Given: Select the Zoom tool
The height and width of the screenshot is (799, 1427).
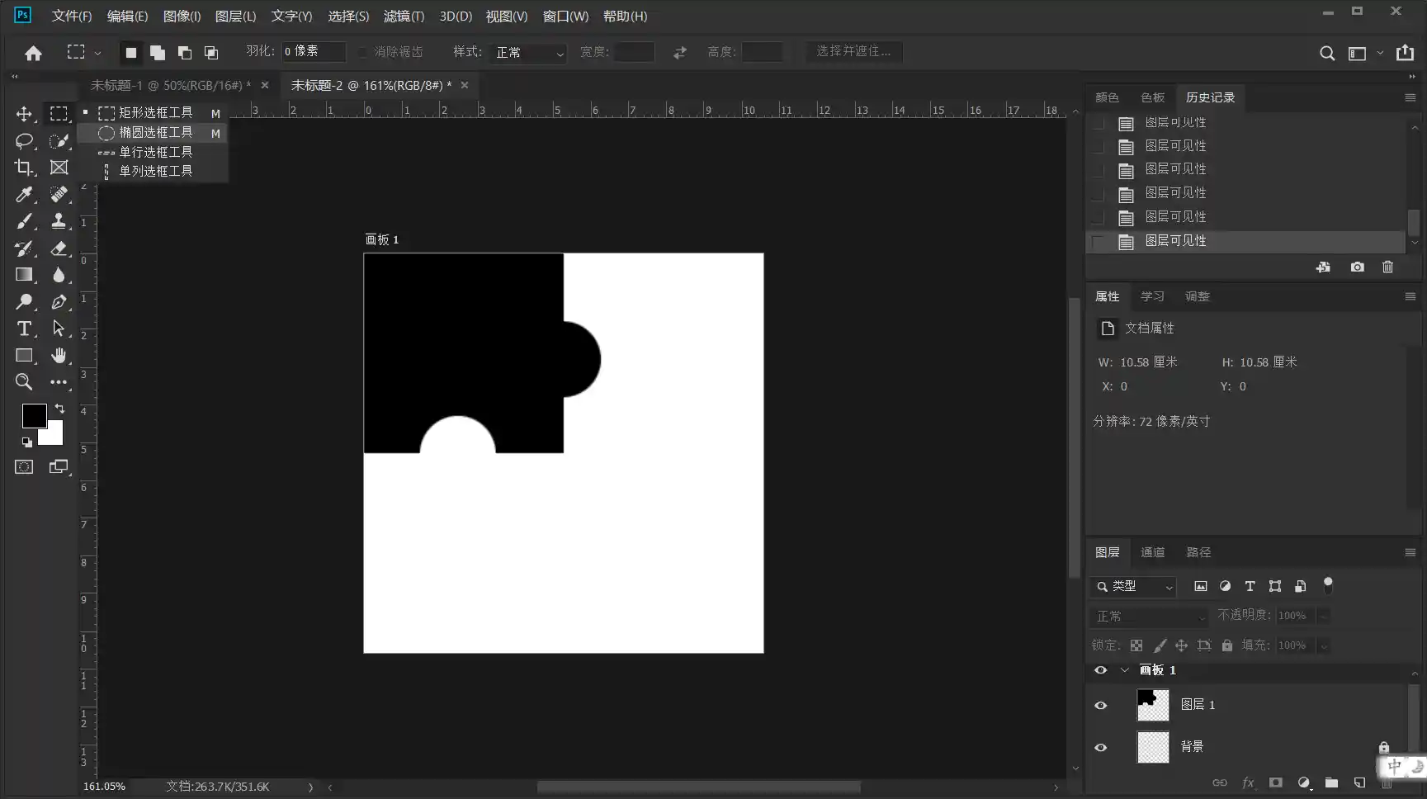Looking at the screenshot, I should click(x=24, y=382).
